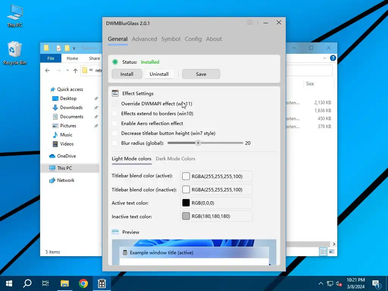The height and width of the screenshot is (291, 388).
Task: Click the Properties quick access toolbar icon in Explorer
Action: [x=59, y=48]
